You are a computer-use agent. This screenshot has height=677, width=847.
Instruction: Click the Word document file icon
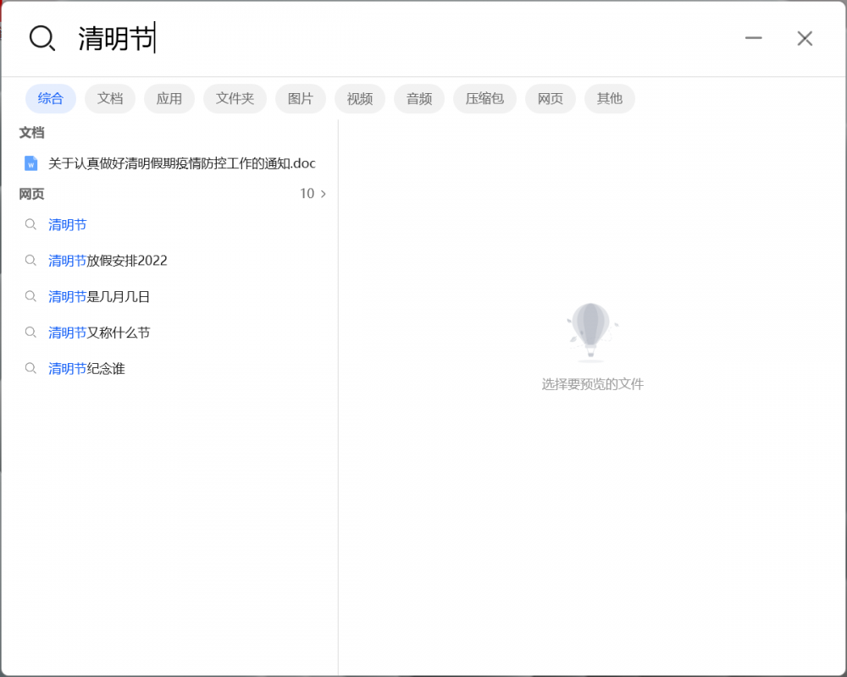[x=30, y=163]
